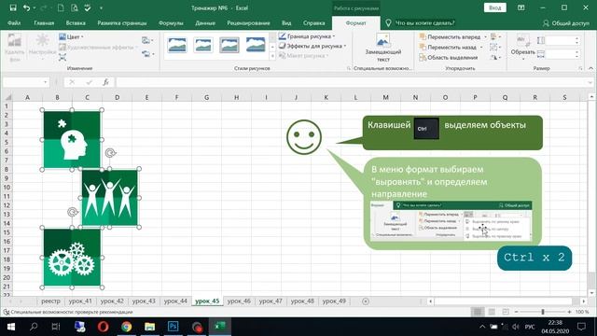Click the Save icon in quick access toolbar
The height and width of the screenshot is (336, 597).
coord(13,7)
